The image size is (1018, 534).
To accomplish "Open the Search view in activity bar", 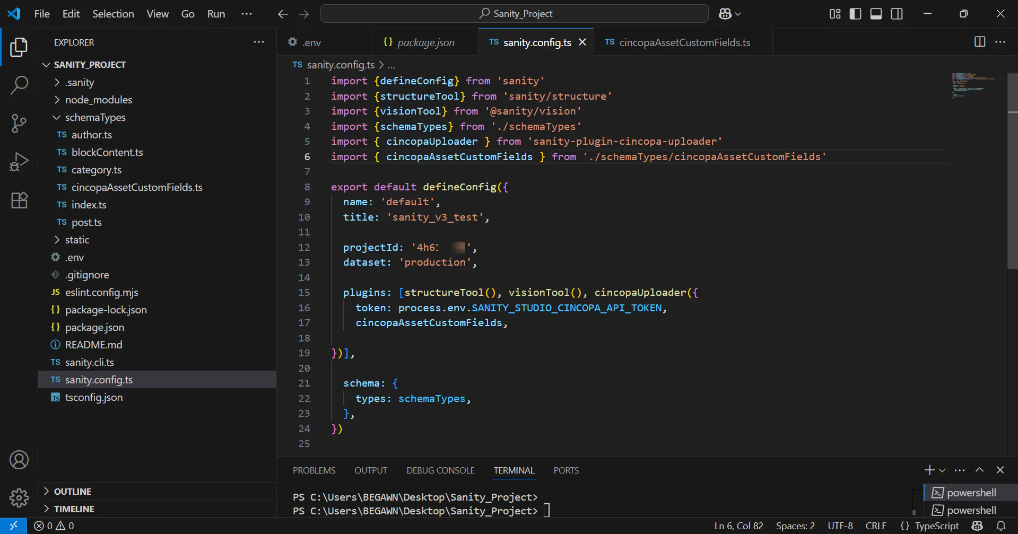I will (19, 85).
